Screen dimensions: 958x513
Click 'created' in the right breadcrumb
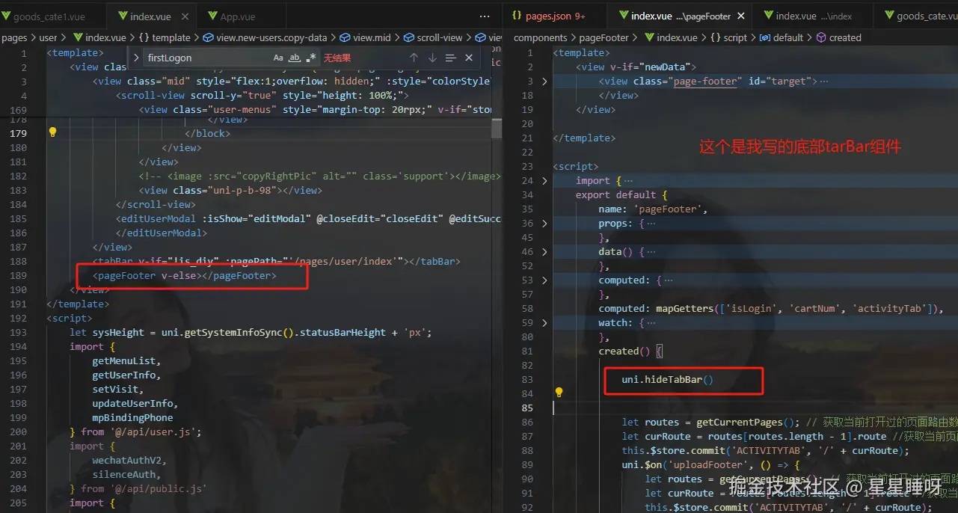tap(844, 37)
